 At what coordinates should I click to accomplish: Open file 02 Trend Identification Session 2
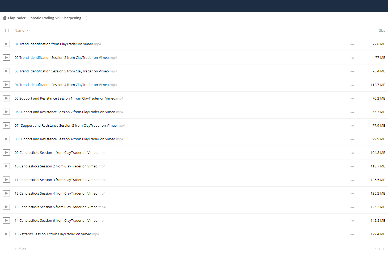(x=66, y=58)
